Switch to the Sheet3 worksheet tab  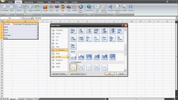[x=30, y=99]
